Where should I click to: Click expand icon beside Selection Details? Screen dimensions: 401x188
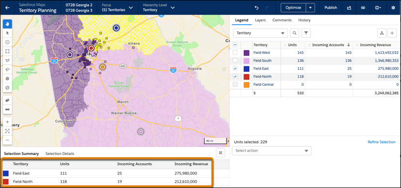[x=221, y=153]
